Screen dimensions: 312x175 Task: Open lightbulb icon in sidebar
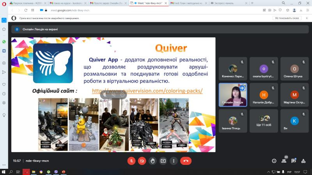point(4,115)
